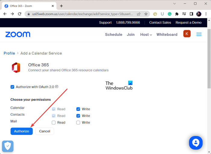Open the K user account avatar
Image resolution: width=211 pixels, height=154 pixels.
coord(187,34)
